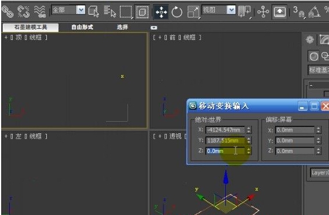Collapse the object type rollout minus
The width and height of the screenshot is (329, 215).
[x=311, y=85]
